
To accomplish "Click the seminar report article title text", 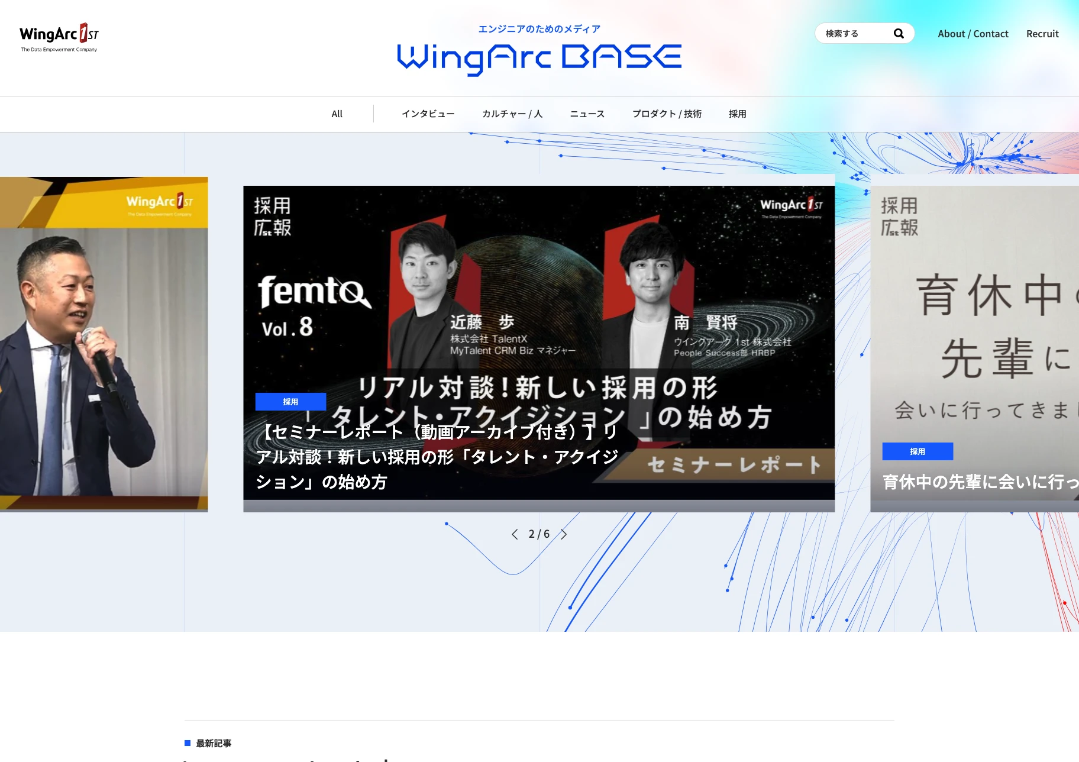I will (438, 457).
